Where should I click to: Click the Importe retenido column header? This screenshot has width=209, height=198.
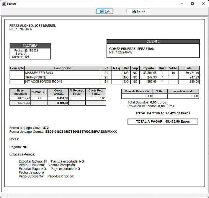pyautogui.click(x=183, y=91)
